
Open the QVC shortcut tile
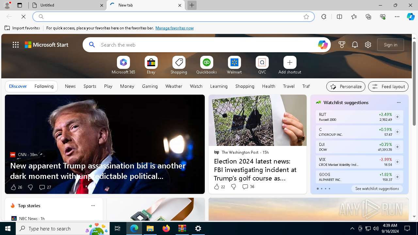click(x=262, y=65)
